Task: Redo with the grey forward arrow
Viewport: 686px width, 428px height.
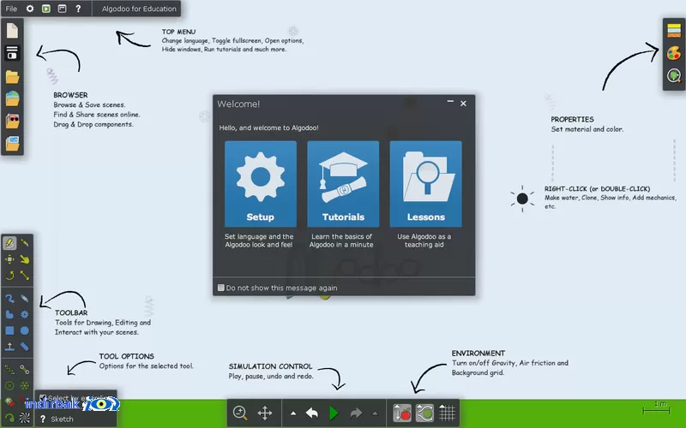Action: (356, 413)
